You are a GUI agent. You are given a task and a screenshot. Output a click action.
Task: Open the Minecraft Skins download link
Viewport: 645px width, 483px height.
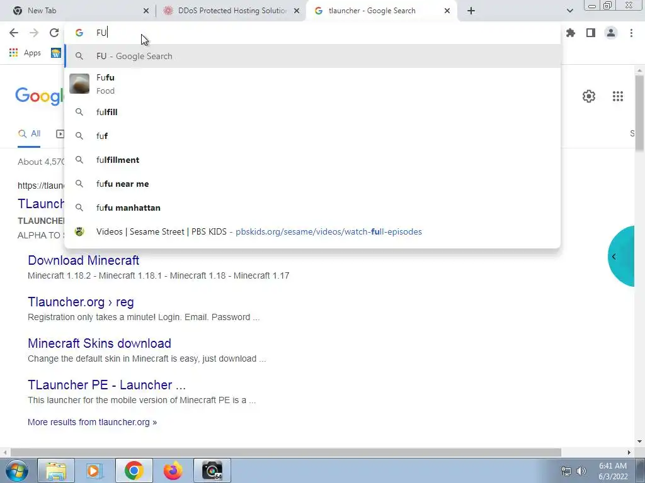click(x=99, y=343)
